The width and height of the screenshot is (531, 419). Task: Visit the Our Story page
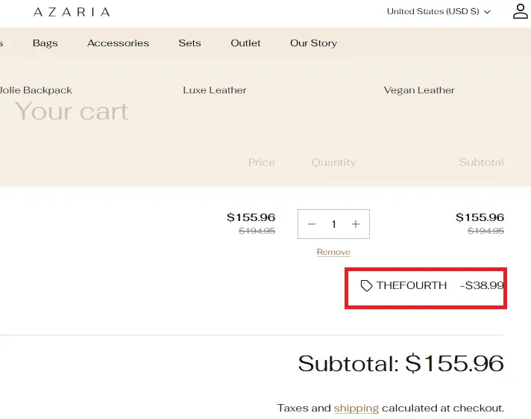point(313,43)
